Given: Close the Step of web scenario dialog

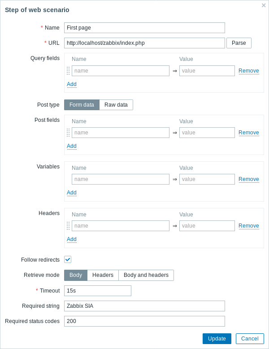Looking at the screenshot, I should point(264,5).
